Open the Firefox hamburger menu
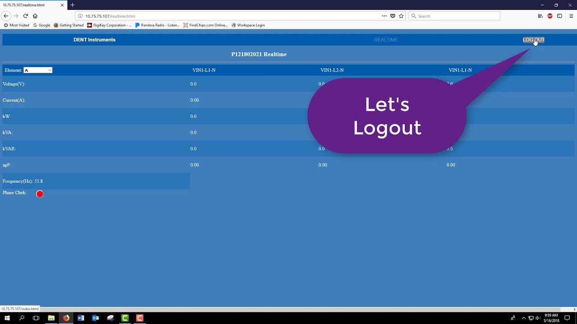Screen dimensions: 577x324 pos(571,16)
